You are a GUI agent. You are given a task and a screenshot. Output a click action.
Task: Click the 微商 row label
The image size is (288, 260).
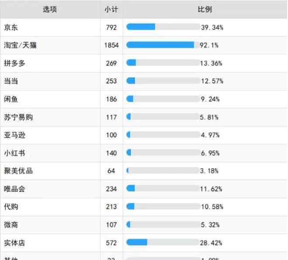(11, 225)
